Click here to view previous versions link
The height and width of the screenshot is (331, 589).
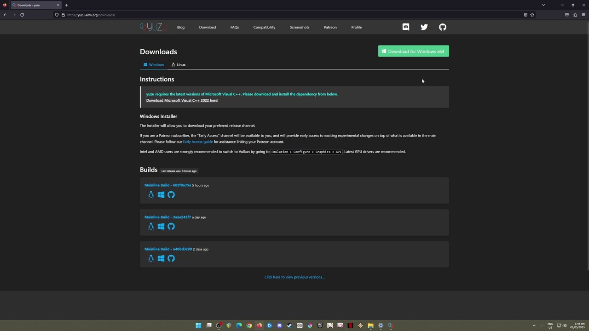click(x=294, y=277)
